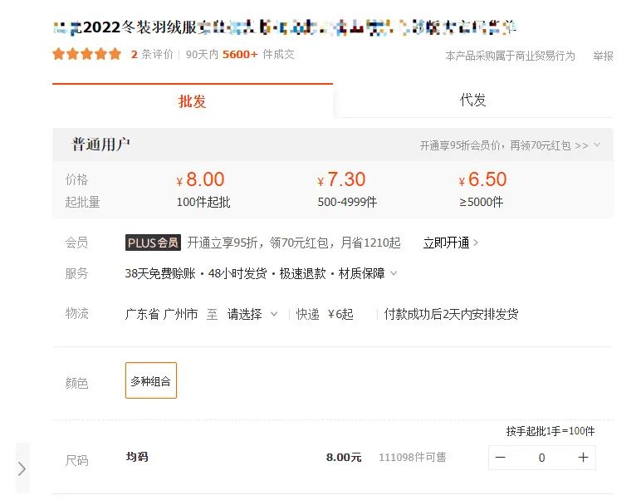The image size is (641, 500).
Task: Click the ¥7.30 price tier
Action: (x=341, y=179)
